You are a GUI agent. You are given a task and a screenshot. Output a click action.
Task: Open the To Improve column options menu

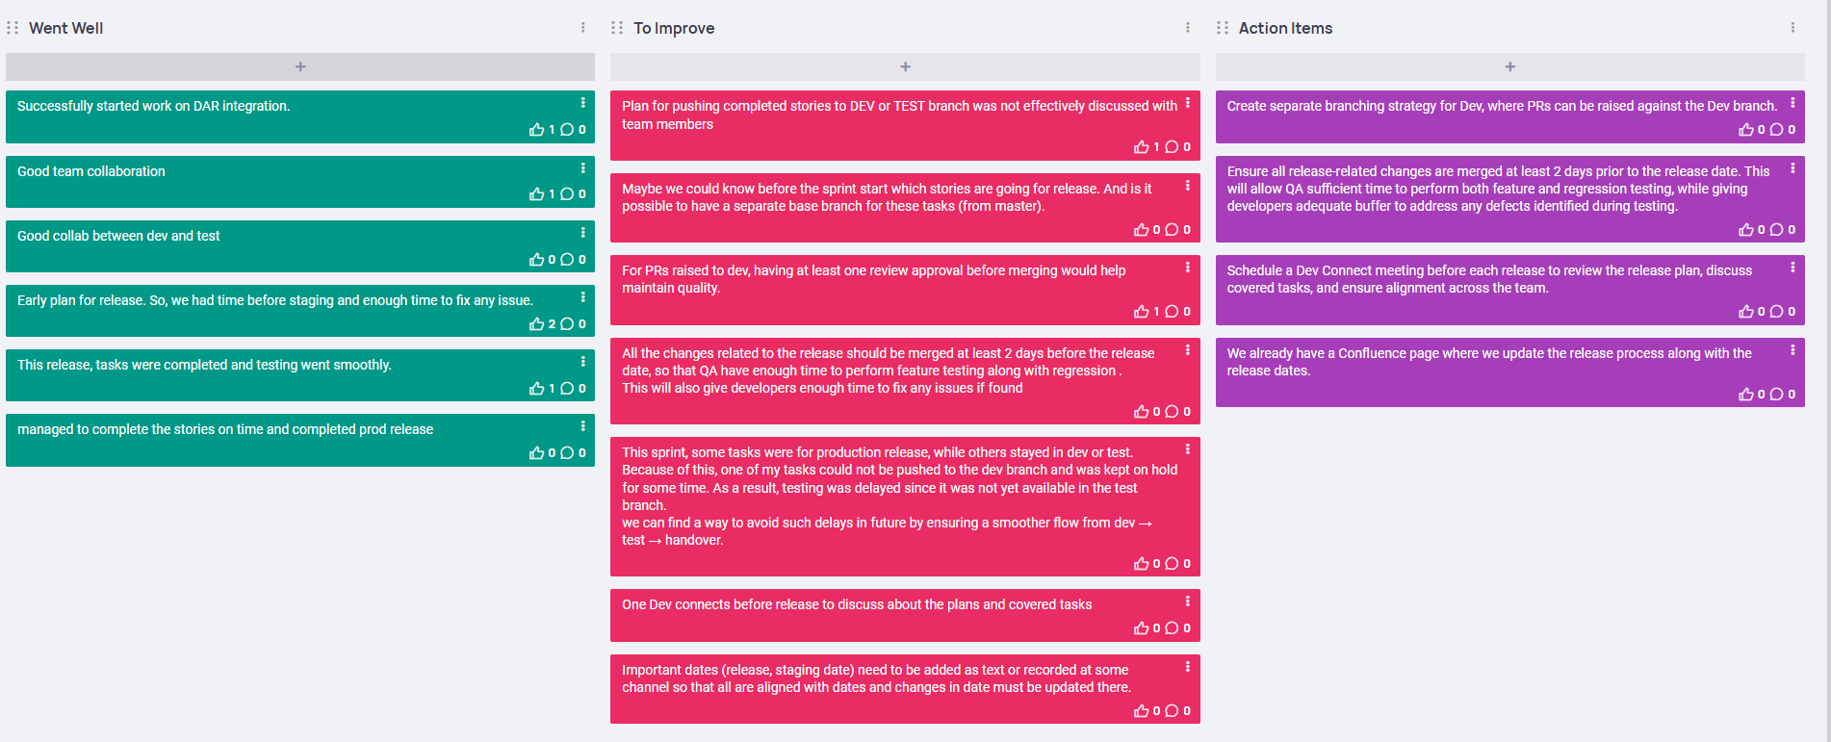(1187, 28)
